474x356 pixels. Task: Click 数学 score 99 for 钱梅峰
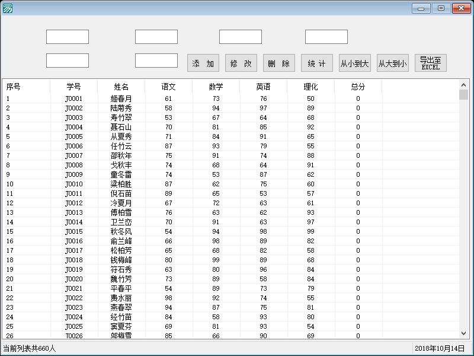point(216,260)
